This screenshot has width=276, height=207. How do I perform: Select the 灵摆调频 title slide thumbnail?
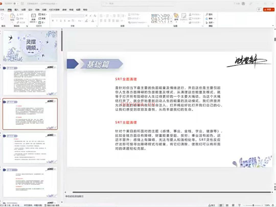[30, 46]
